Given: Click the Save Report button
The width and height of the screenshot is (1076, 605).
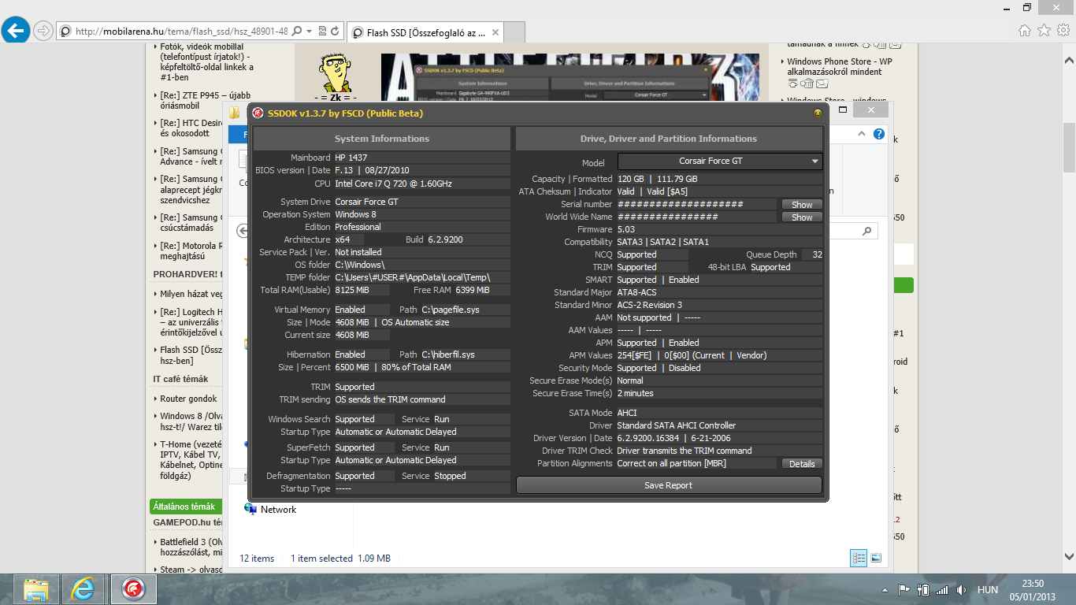Looking at the screenshot, I should pyautogui.click(x=669, y=485).
